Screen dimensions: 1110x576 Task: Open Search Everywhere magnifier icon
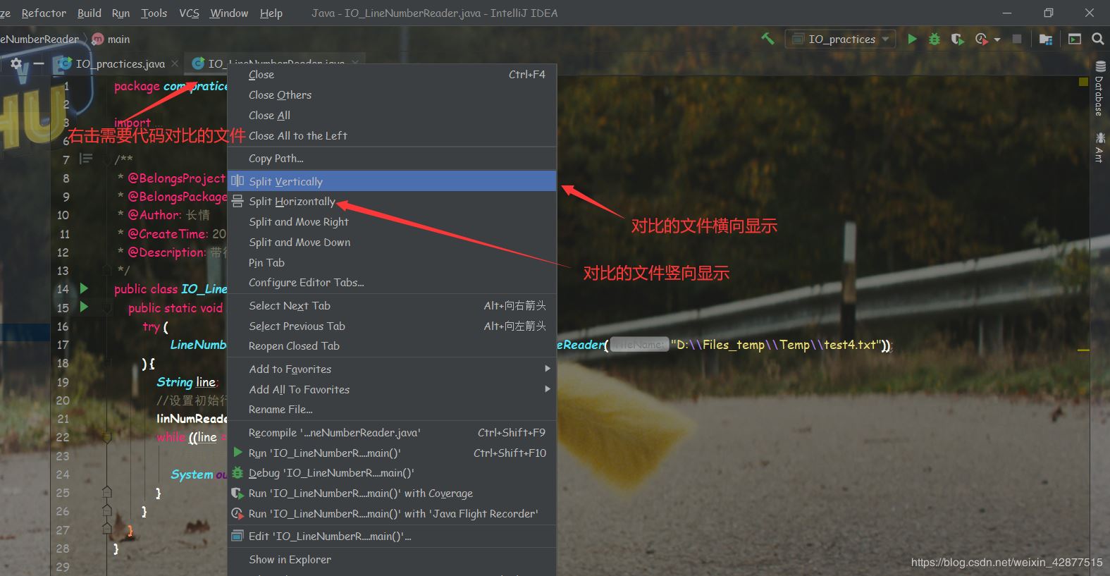pyautogui.click(x=1098, y=39)
